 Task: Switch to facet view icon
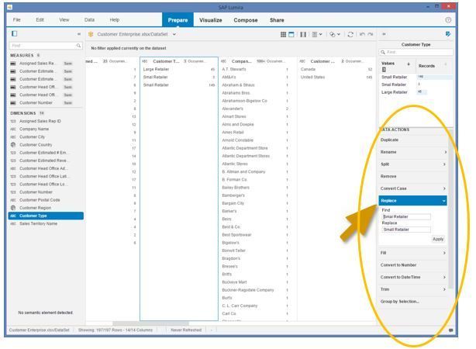[x=291, y=34]
